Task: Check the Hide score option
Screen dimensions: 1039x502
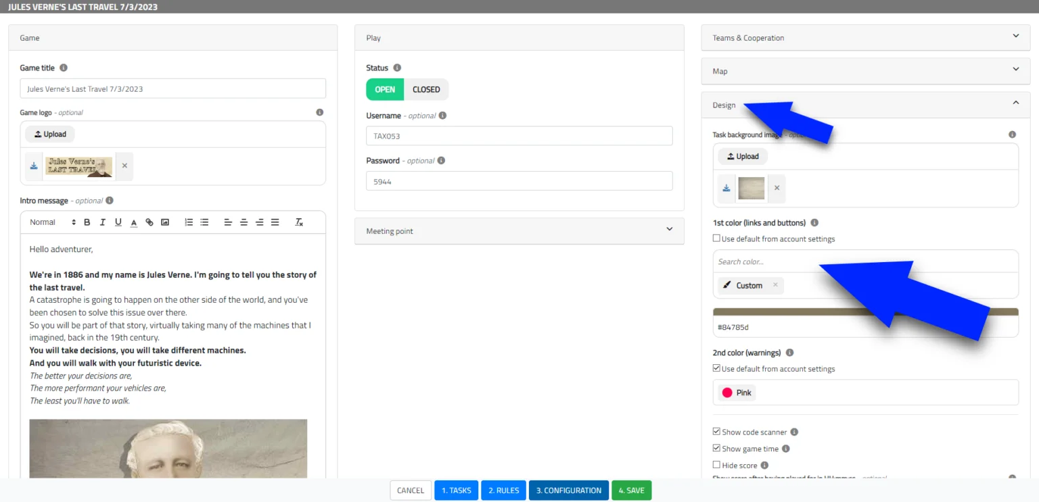Action: 716,466
